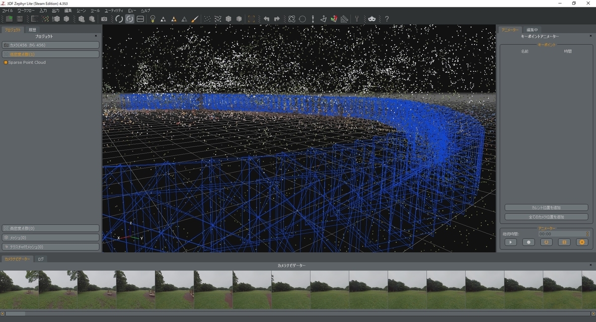This screenshot has height=322, width=596.
Task: Click the light bulb lighting icon
Action: tap(152, 19)
